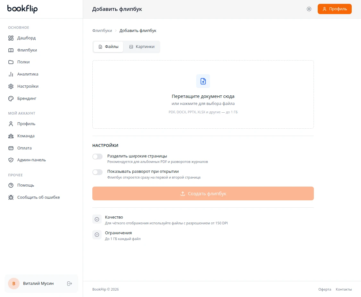Click the orange Профиль button in header

click(x=334, y=9)
